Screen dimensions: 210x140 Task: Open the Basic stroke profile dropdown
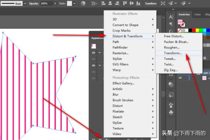25,3
